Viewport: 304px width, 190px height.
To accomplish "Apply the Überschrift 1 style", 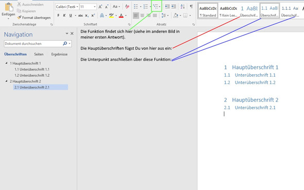I will point(249,11).
